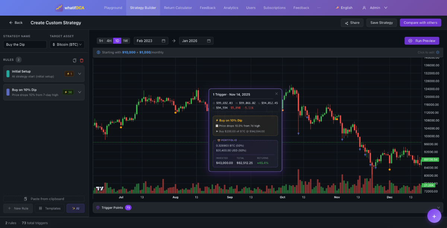
Task: Open the end date calendar icon
Action: click(x=209, y=41)
